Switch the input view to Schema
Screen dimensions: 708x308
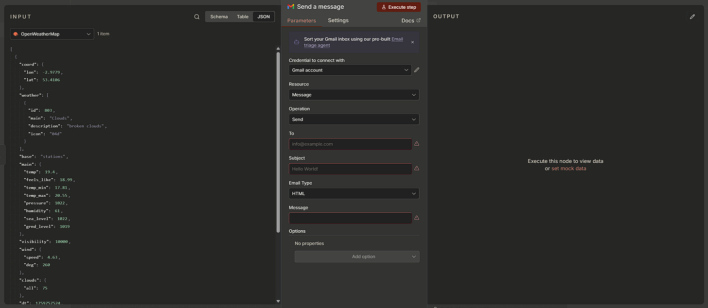click(x=219, y=17)
